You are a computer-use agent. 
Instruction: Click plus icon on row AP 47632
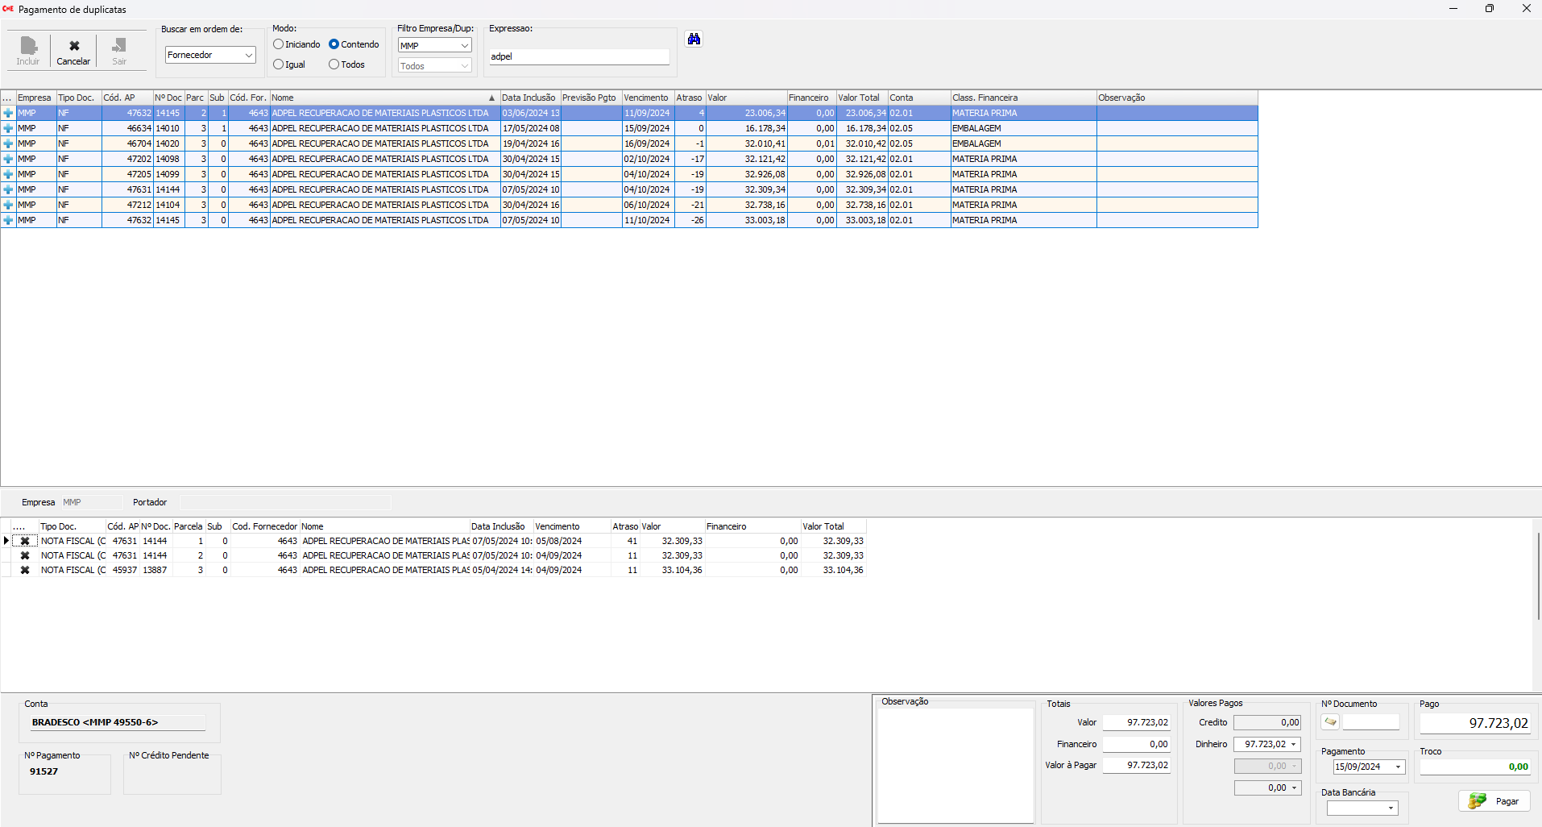[x=8, y=114]
